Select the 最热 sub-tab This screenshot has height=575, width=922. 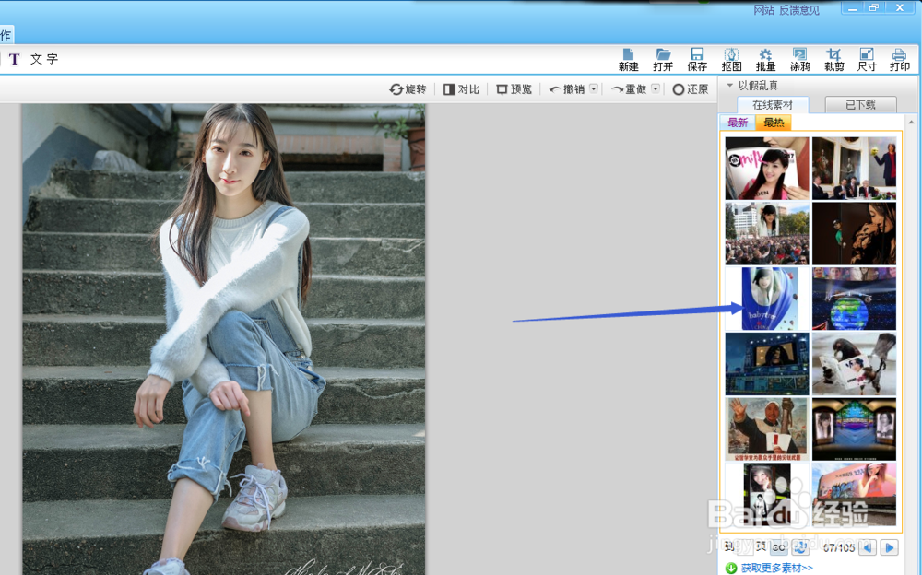(774, 123)
